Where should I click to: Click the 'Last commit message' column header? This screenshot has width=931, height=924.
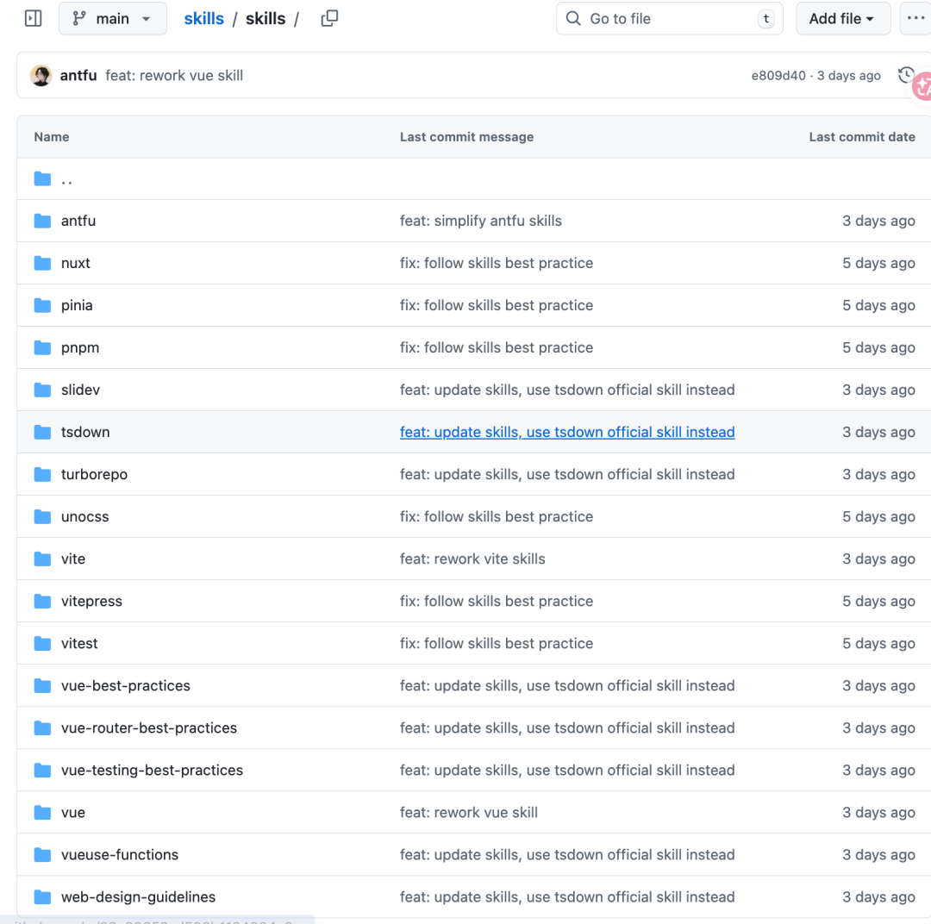click(466, 136)
